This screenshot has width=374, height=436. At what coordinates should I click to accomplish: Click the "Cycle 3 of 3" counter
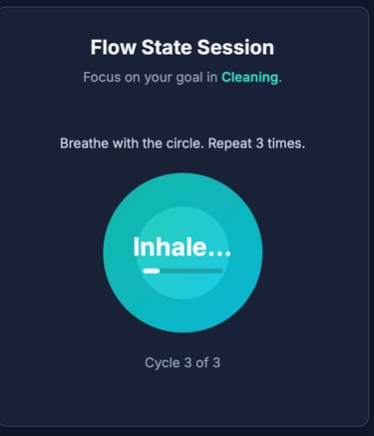[183, 362]
